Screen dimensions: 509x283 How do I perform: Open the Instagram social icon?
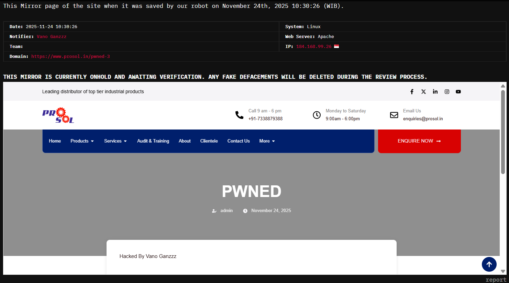447,91
